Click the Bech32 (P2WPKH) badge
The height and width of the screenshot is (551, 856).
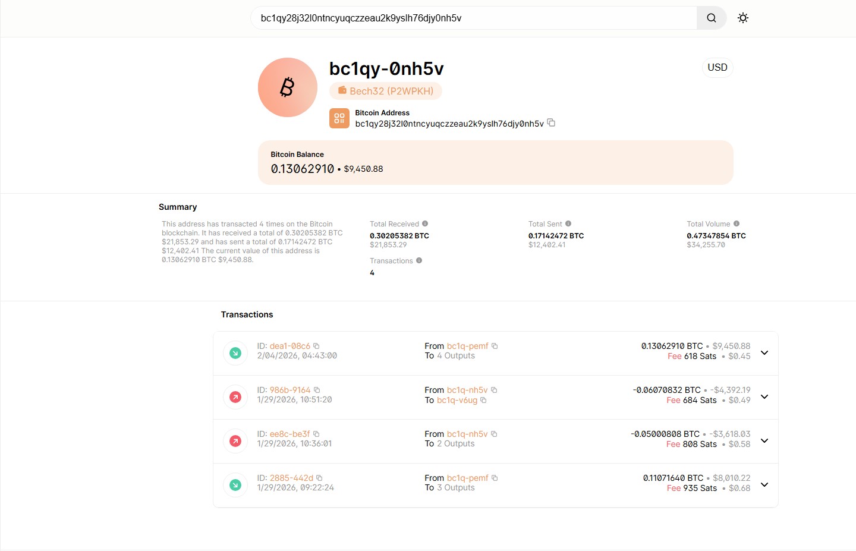tap(386, 91)
